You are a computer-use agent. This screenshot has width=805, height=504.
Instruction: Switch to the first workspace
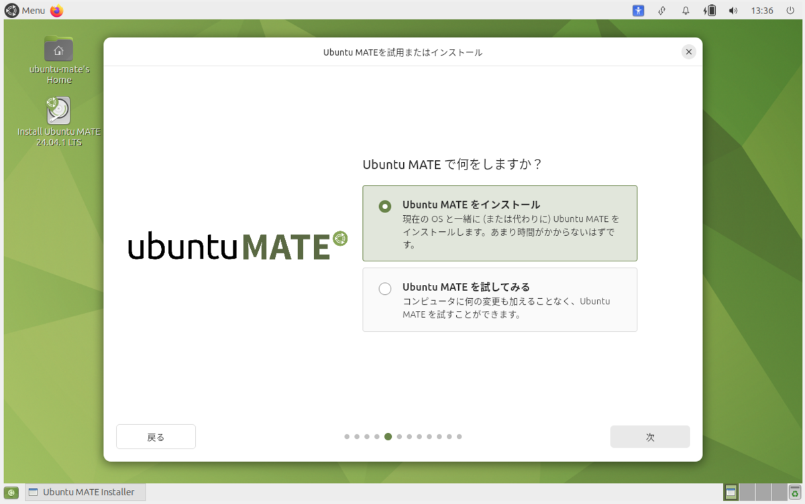pos(731,492)
